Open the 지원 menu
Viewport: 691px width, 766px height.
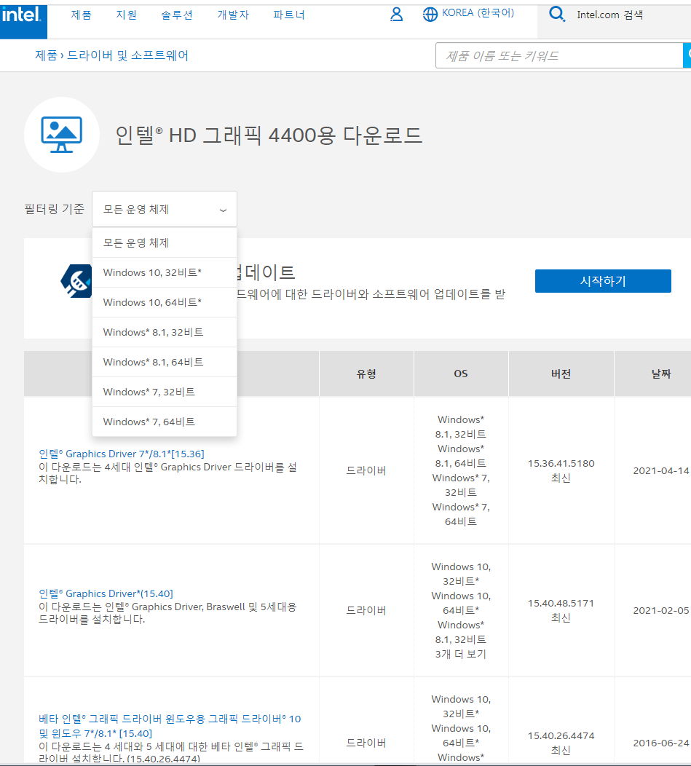[126, 15]
